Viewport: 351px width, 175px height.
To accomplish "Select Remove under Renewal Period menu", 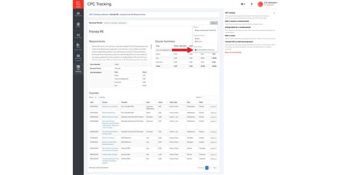I will pyautogui.click(x=198, y=42).
